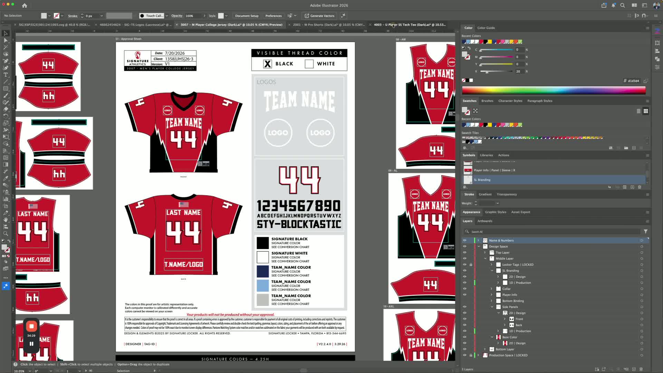Pause the screen recording
This screenshot has height=373, width=663.
point(31,344)
